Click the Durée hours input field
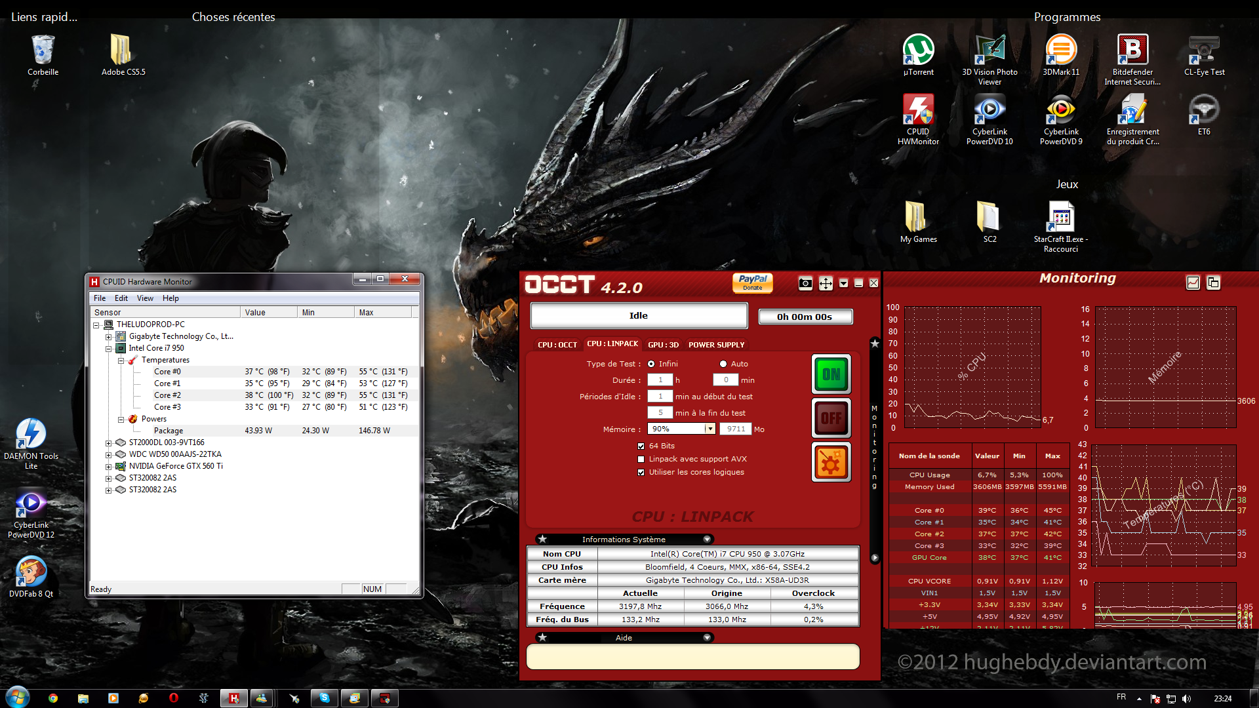The image size is (1259, 708). tap(660, 380)
